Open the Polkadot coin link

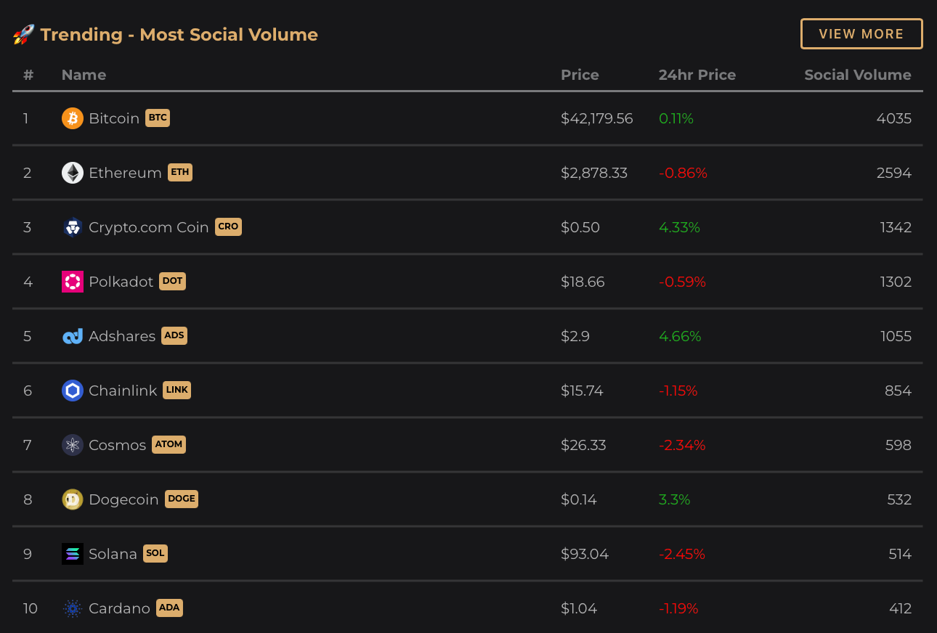(x=121, y=282)
